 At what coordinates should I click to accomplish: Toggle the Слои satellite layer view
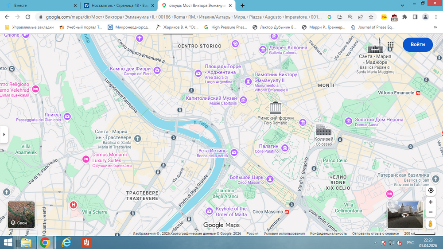pos(21,214)
